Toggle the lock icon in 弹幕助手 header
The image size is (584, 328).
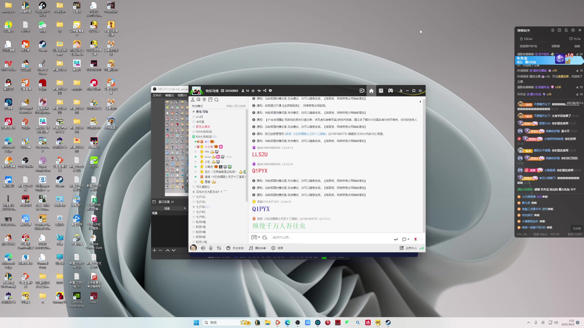566,30
